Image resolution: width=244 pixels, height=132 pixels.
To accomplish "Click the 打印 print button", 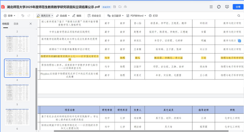I will [x=153, y=16].
